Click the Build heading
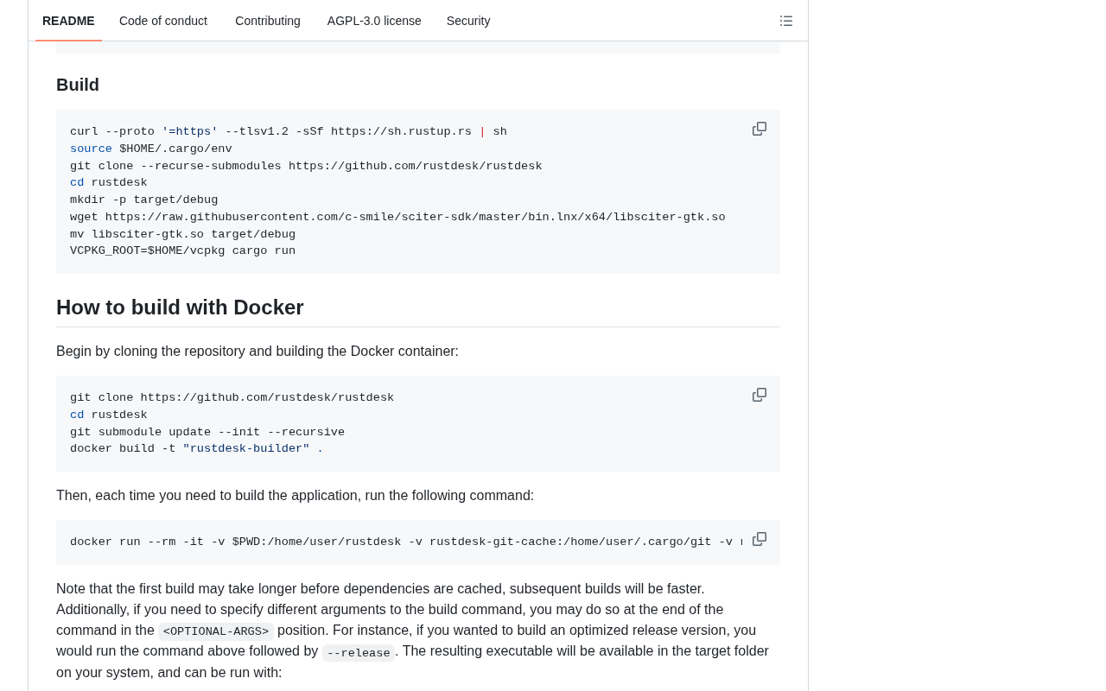The height and width of the screenshot is (691, 1106). [x=78, y=85]
